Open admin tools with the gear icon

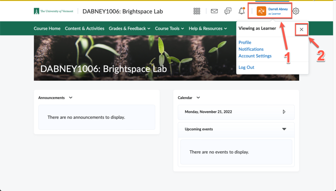[x=295, y=11]
